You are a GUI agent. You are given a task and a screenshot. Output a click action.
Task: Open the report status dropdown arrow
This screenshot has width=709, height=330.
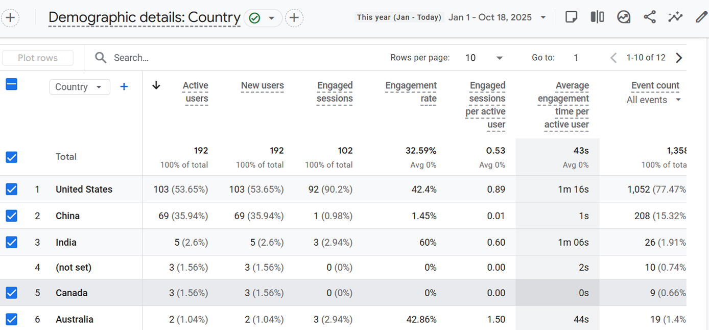[x=272, y=18]
